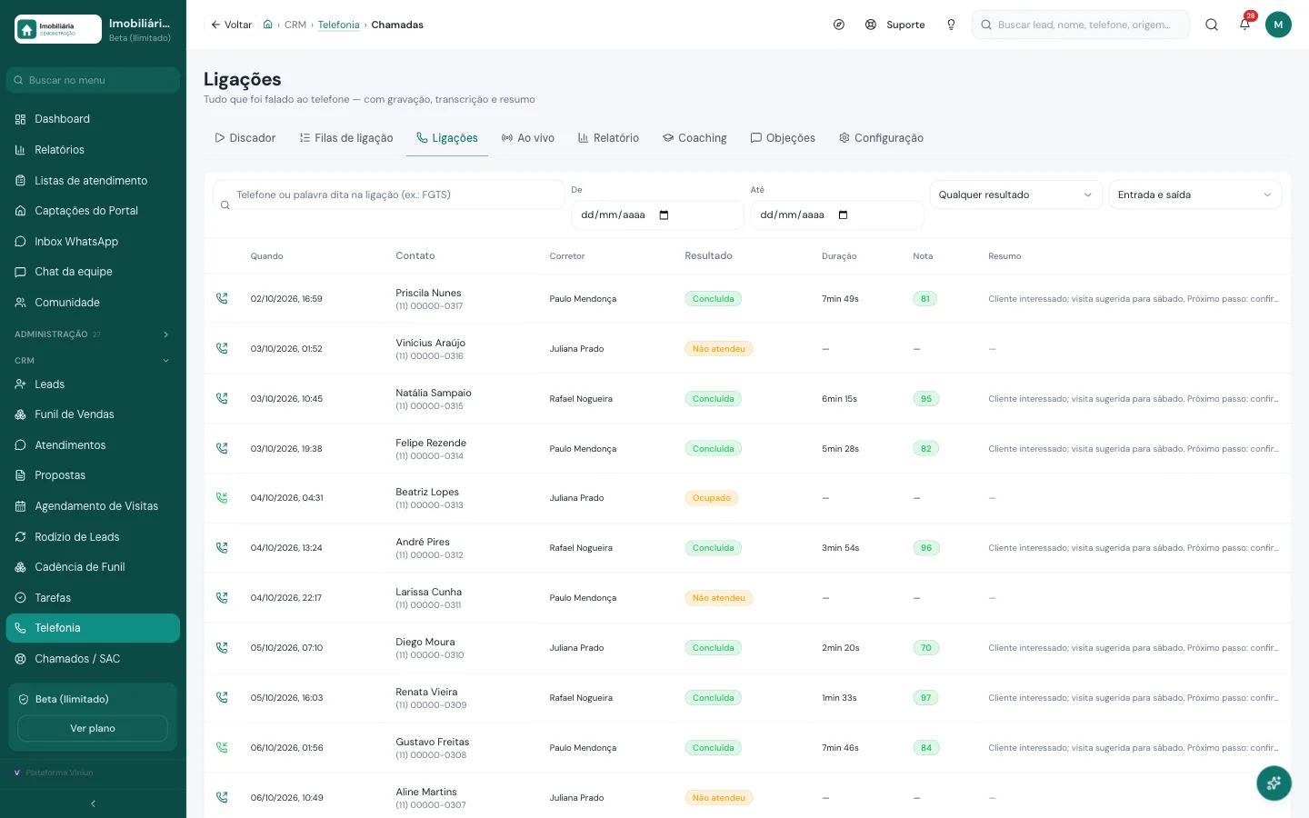Click the Voltar back button

(232, 25)
